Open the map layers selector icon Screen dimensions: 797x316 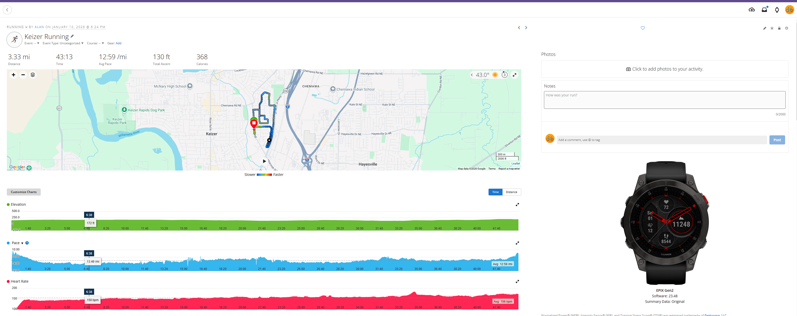pyautogui.click(x=33, y=75)
